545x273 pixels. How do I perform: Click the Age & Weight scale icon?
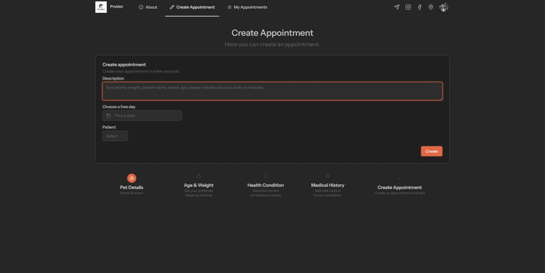point(198,176)
